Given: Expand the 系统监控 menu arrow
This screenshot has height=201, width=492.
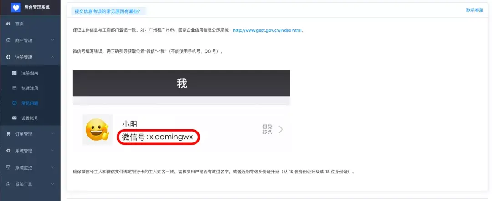Looking at the screenshot, I should [x=53, y=167].
